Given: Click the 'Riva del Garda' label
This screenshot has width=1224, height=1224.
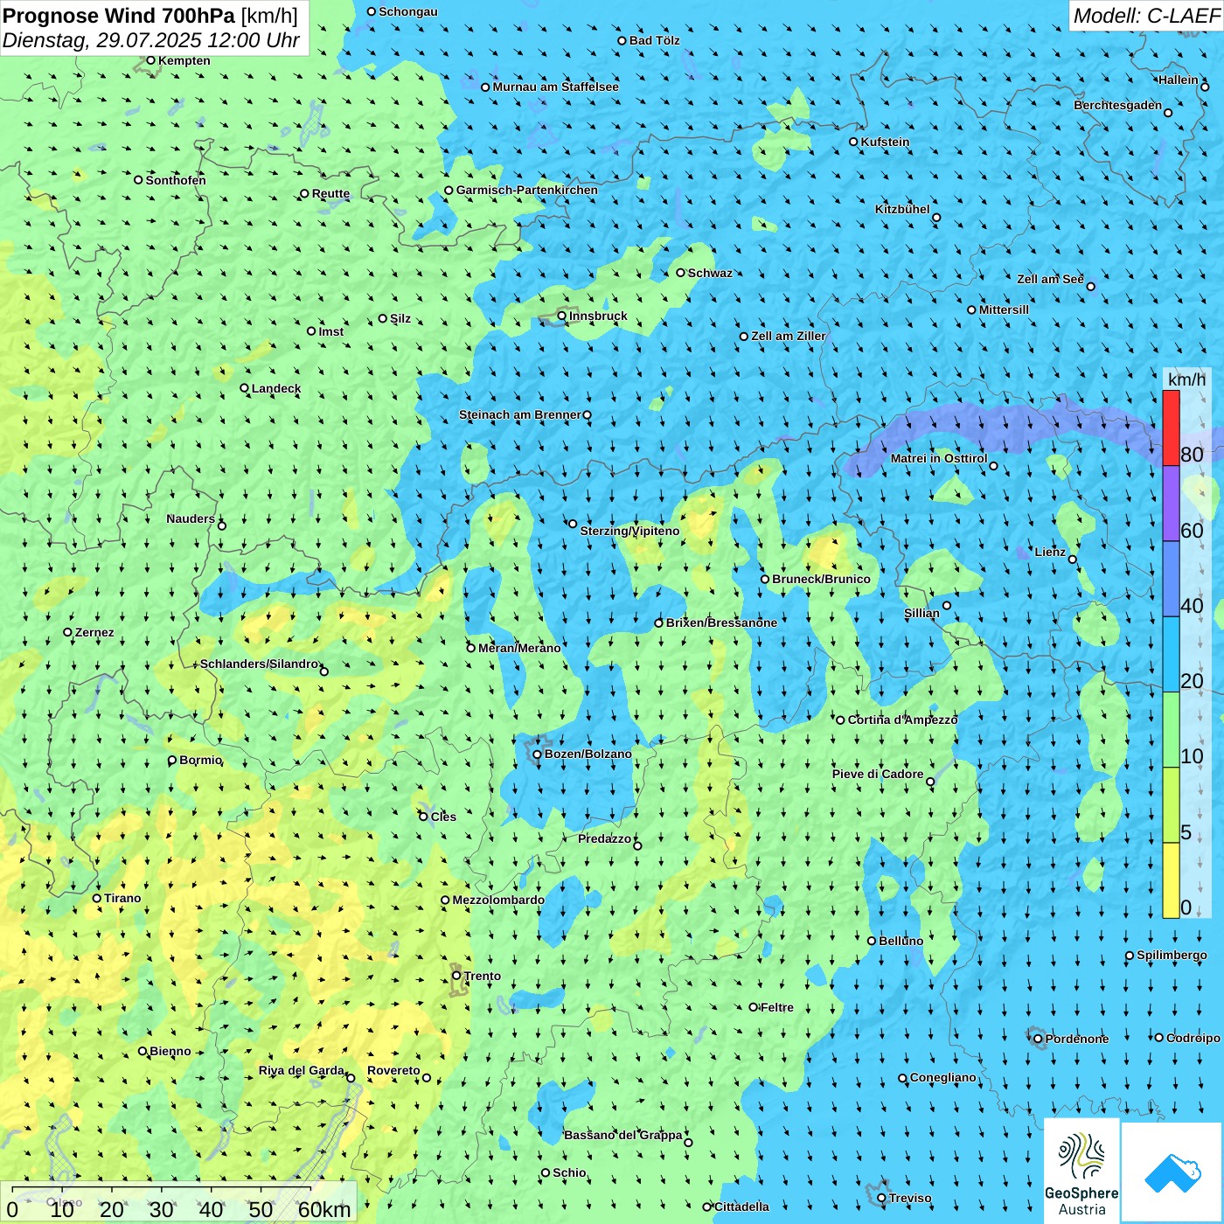Looking at the screenshot, I should (x=302, y=1070).
